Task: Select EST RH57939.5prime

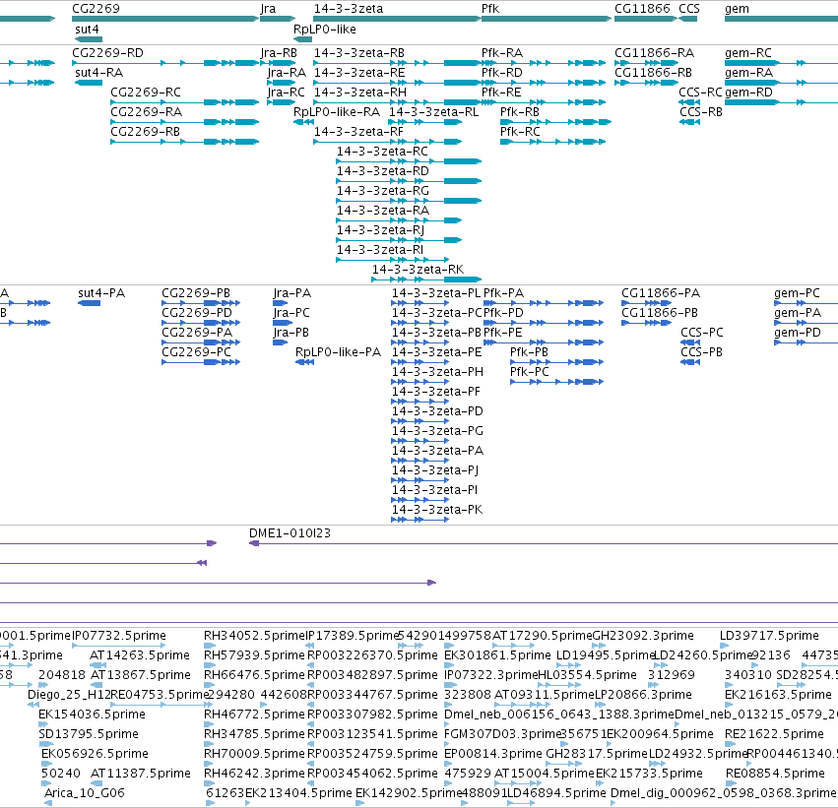Action: click(210, 665)
